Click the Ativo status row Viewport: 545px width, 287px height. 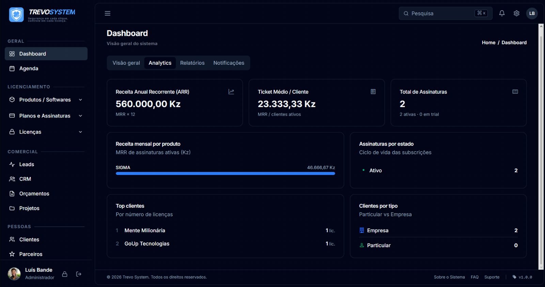[438, 171]
